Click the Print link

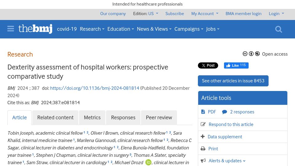click(x=213, y=149)
